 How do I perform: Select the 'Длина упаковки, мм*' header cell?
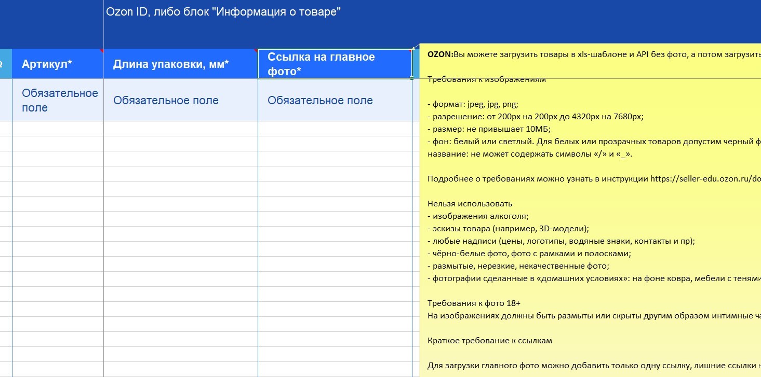click(181, 64)
